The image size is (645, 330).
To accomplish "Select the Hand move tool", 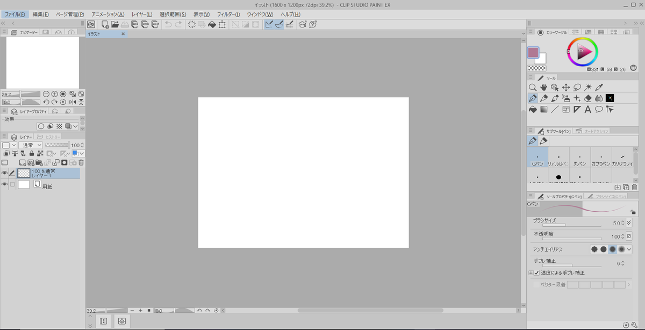I will pyautogui.click(x=543, y=87).
